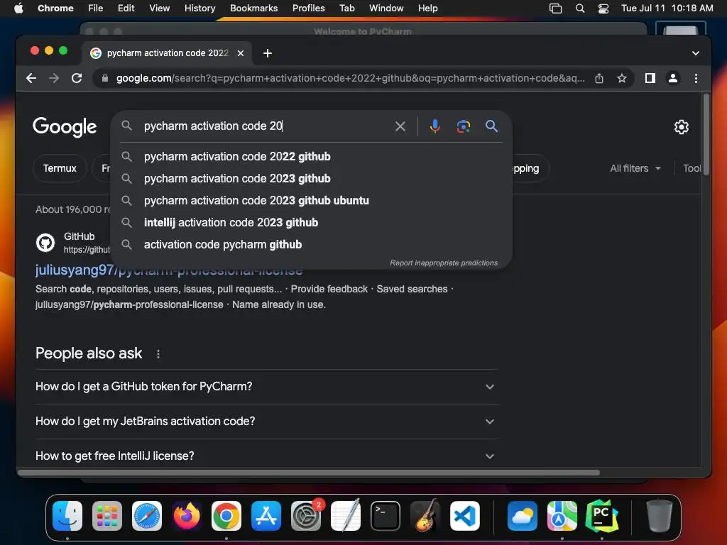
Task: Expand How to get free IntelliJ license
Action: click(x=267, y=456)
